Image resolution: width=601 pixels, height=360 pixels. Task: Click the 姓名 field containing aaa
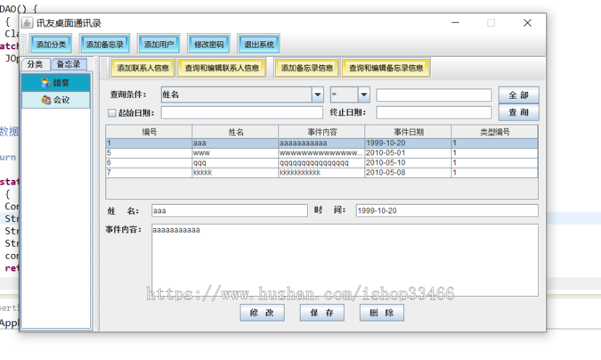(230, 211)
